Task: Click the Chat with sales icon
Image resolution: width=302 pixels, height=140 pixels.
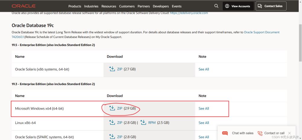Action: (x=225, y=133)
